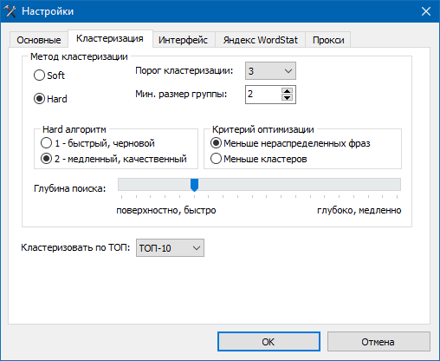Click the OK button
The image size is (440, 361).
(269, 342)
